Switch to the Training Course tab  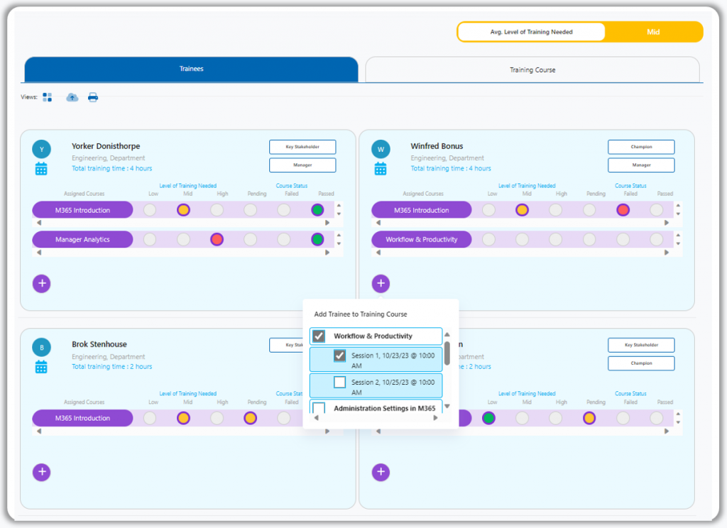(x=532, y=70)
